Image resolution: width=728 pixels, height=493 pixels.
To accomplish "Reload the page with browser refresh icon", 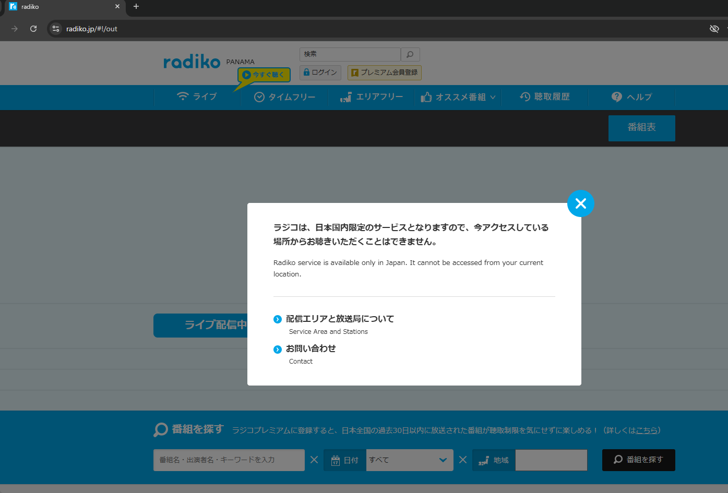I will click(33, 29).
